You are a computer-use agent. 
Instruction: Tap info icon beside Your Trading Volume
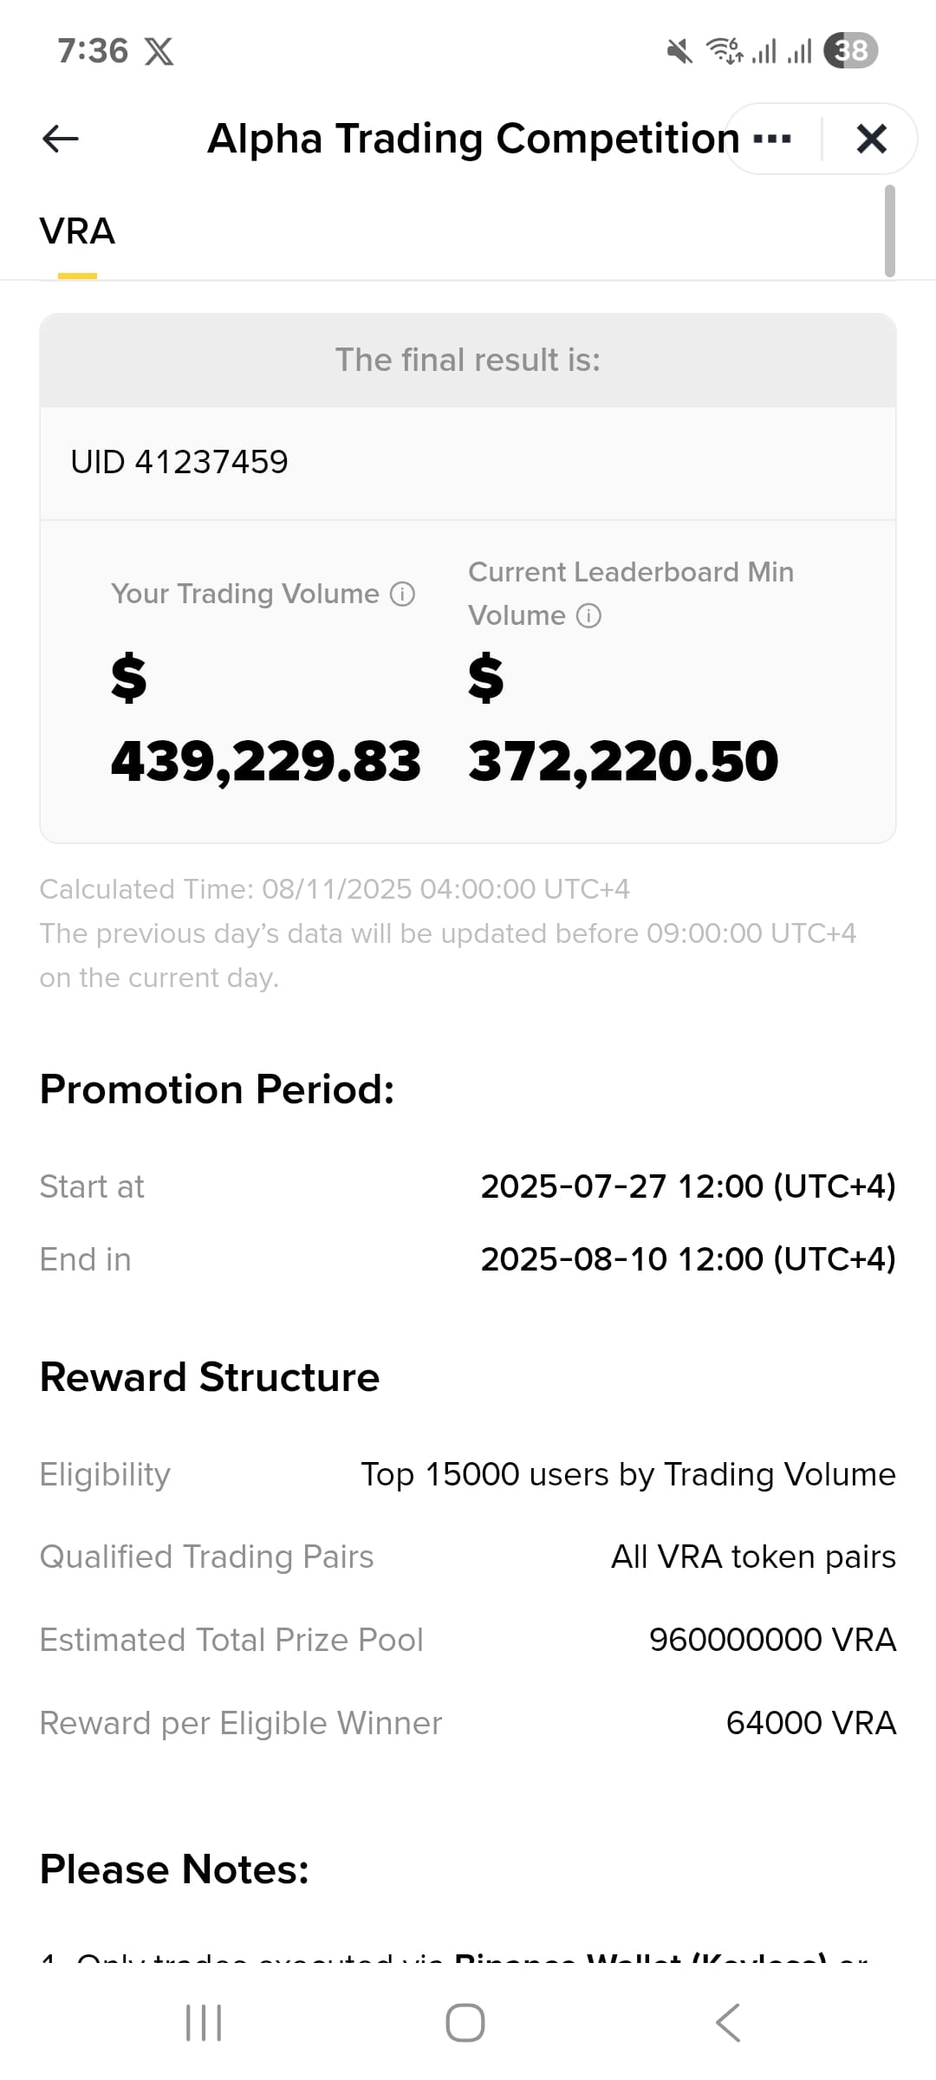pos(402,594)
